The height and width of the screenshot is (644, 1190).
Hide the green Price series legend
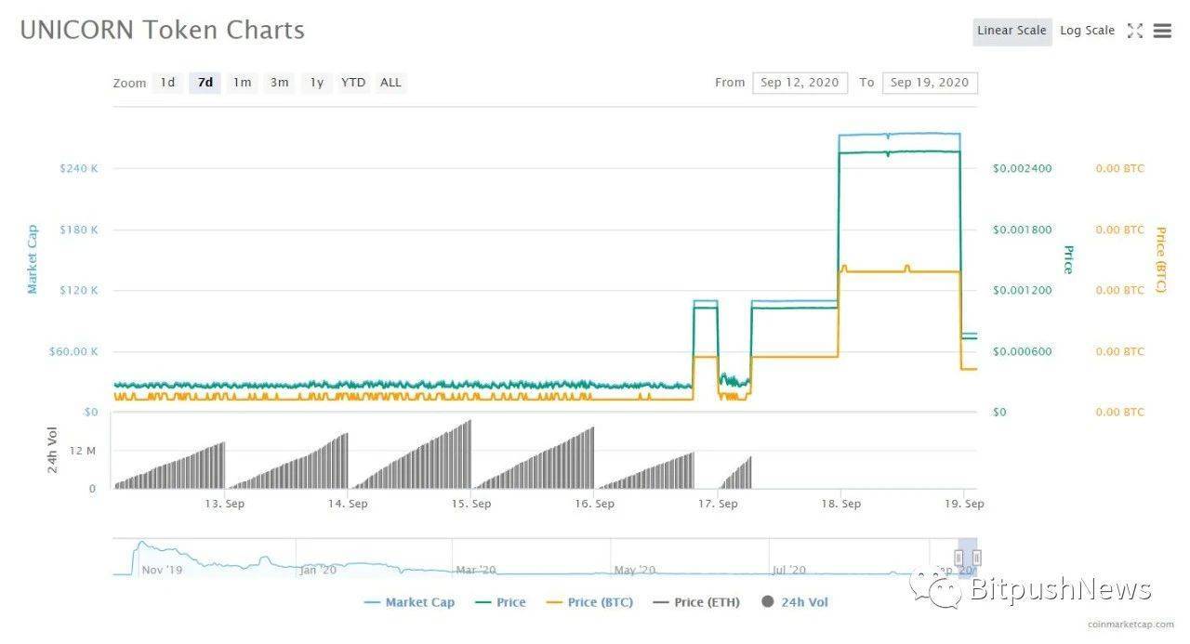click(x=498, y=602)
